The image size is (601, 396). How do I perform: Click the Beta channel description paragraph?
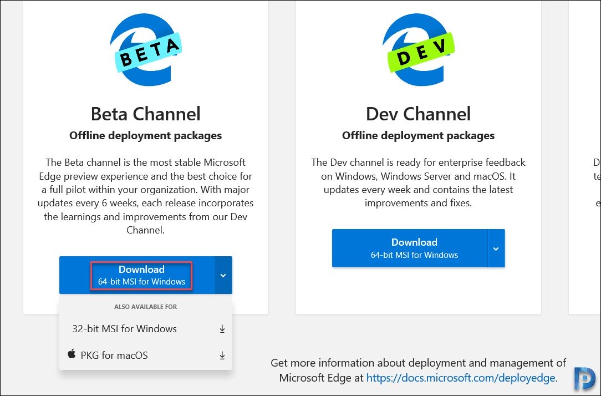pyautogui.click(x=146, y=196)
